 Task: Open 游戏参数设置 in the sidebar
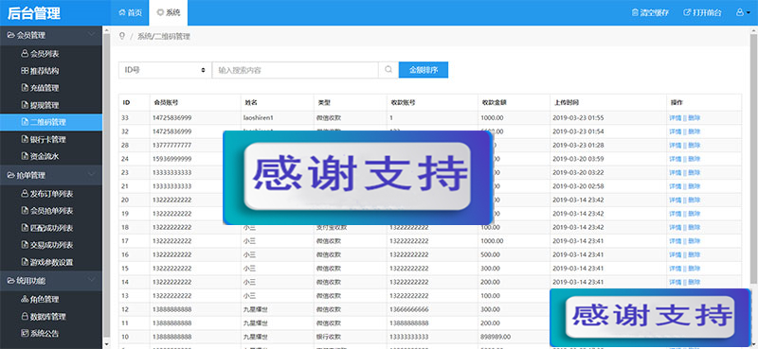(46, 262)
